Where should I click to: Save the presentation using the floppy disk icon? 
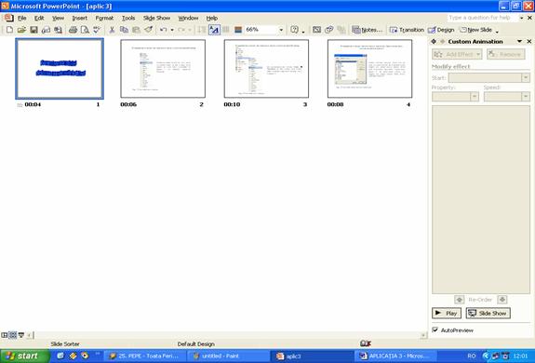tap(33, 30)
